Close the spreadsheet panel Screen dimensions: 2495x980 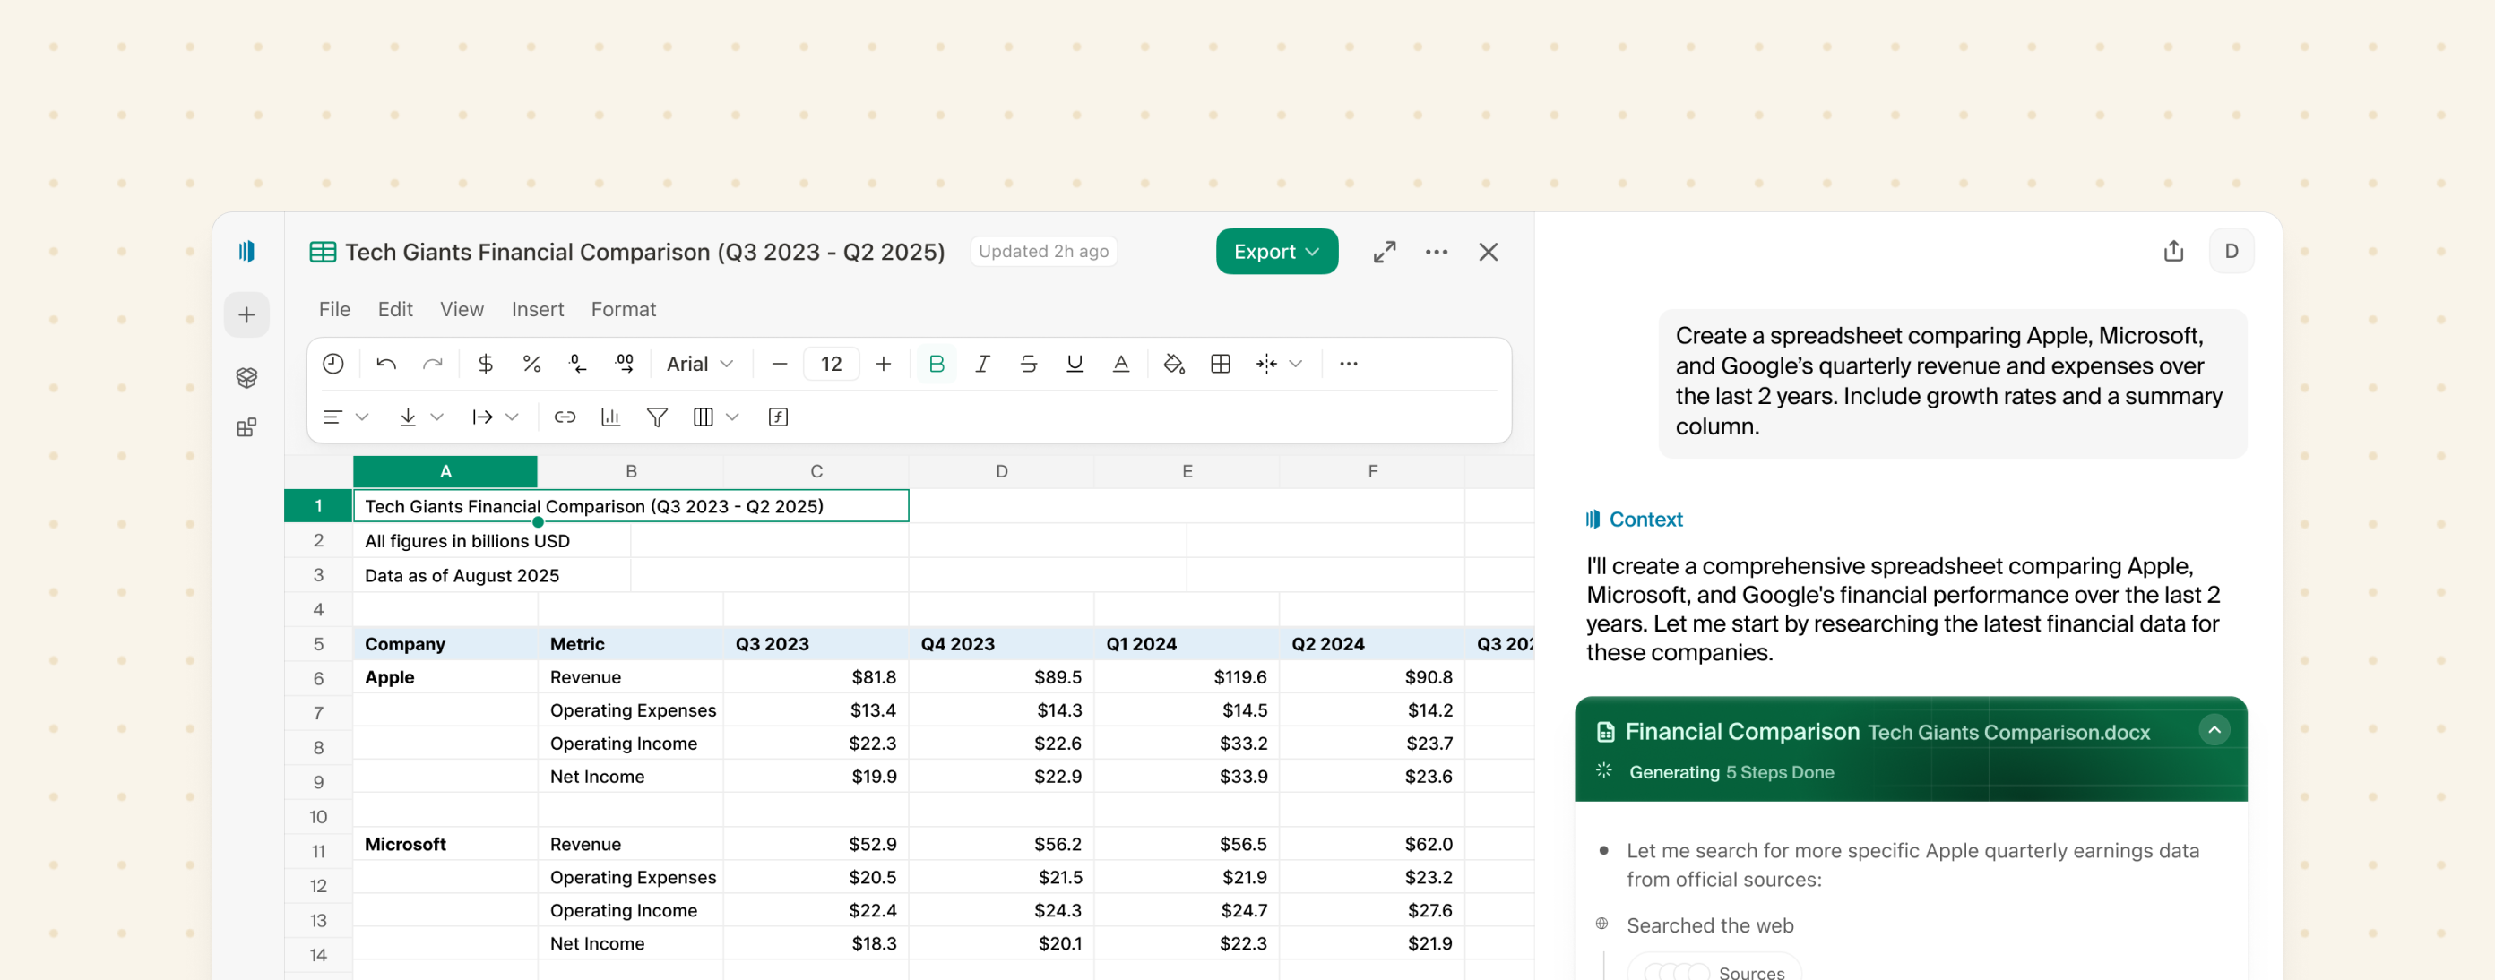coord(1489,252)
